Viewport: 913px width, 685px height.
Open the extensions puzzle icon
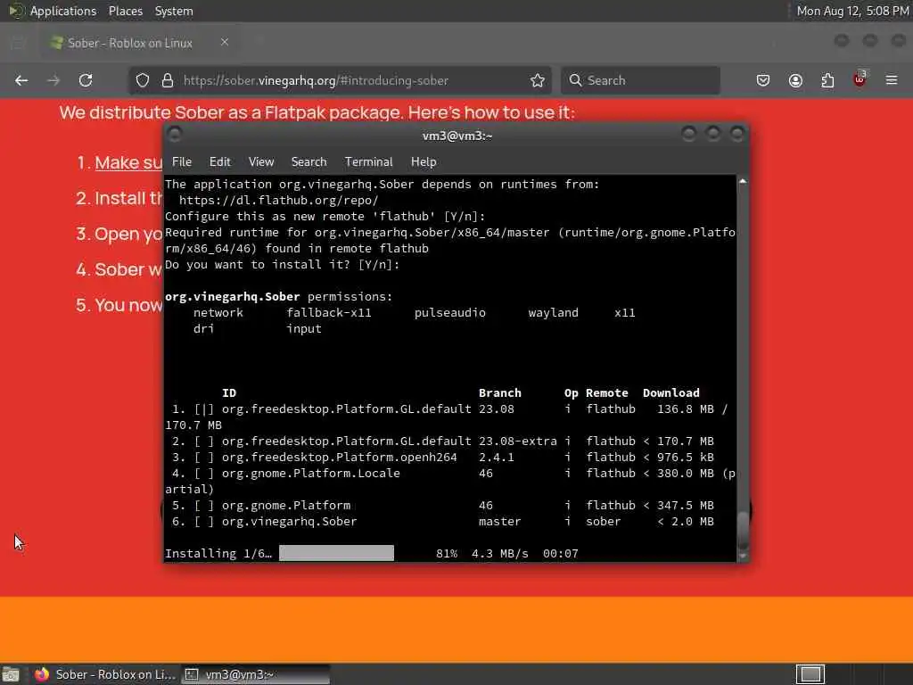(827, 80)
